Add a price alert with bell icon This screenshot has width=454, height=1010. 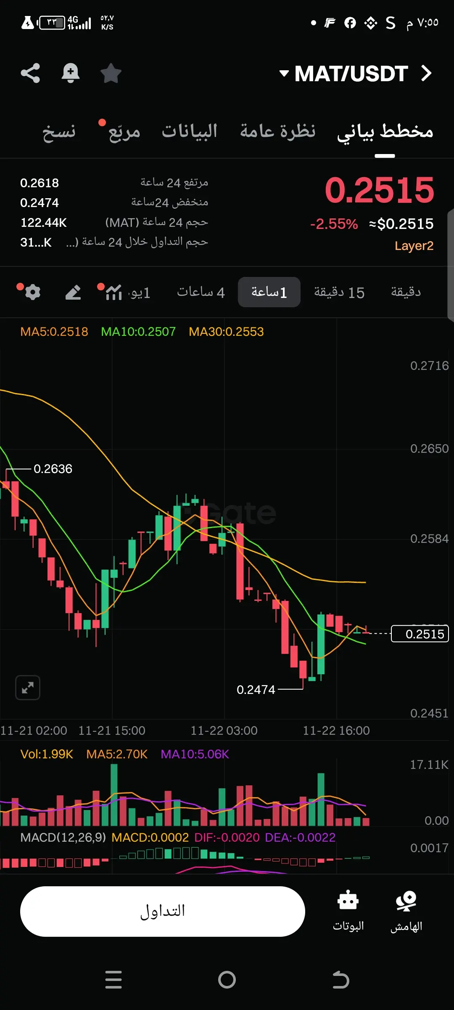point(71,73)
